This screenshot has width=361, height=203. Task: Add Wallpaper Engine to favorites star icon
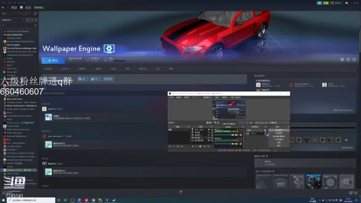(354, 60)
